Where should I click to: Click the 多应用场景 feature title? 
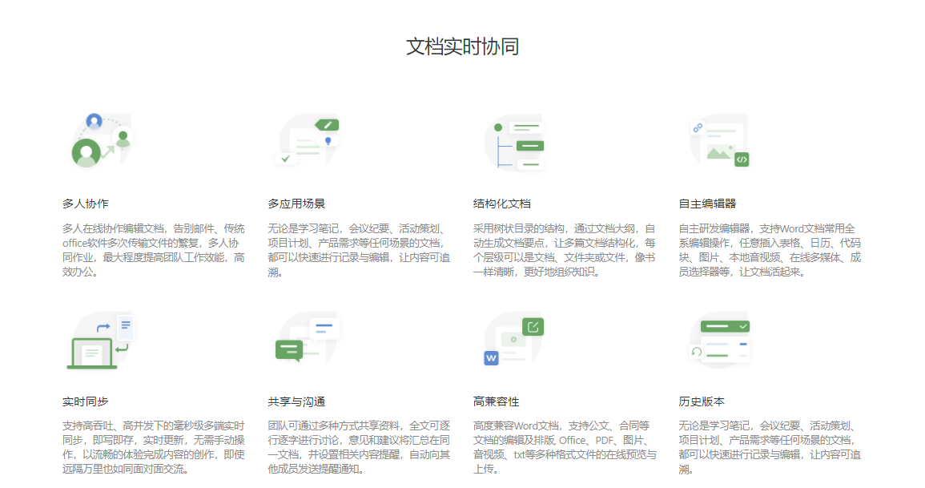[296, 204]
